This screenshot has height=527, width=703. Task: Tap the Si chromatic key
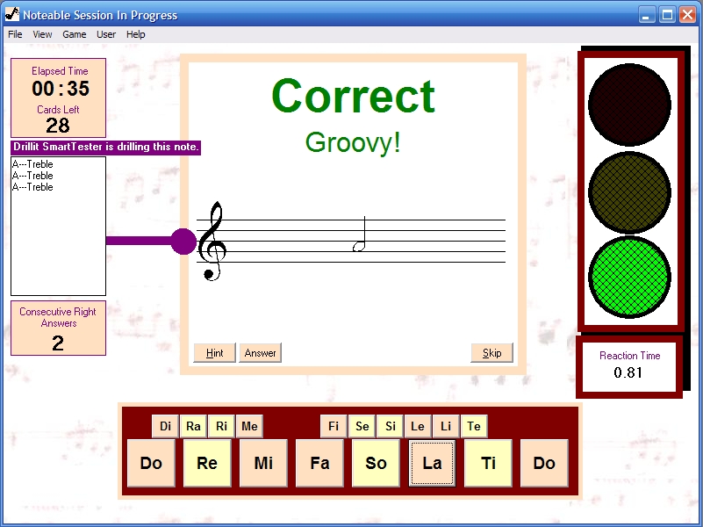[390, 426]
